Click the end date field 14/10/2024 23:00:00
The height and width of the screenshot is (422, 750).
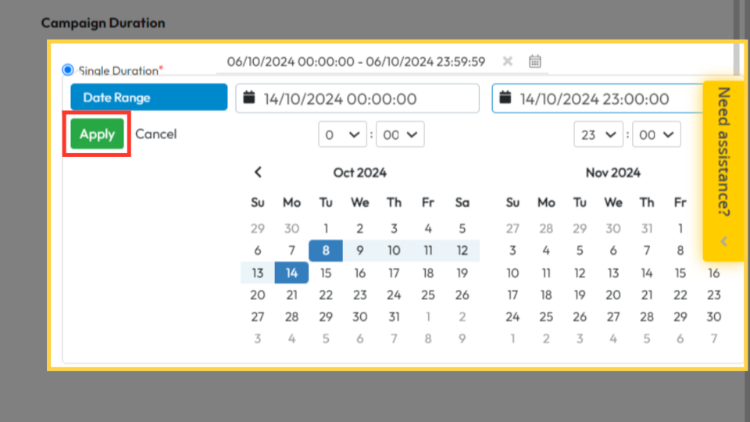pos(598,98)
